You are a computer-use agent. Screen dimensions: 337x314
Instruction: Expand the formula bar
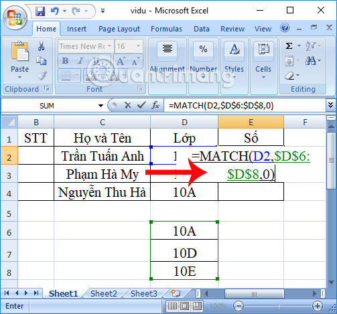point(331,104)
